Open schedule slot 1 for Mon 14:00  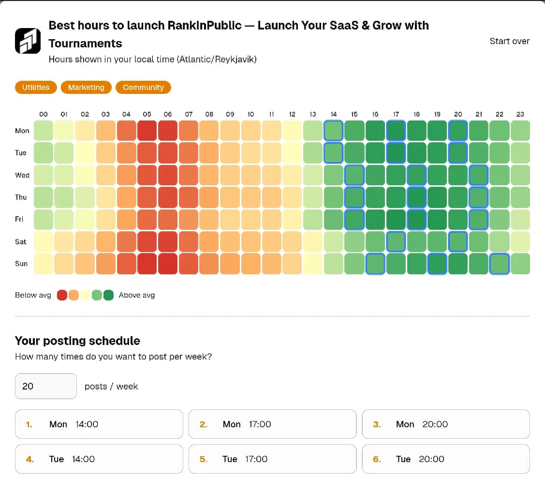(99, 424)
